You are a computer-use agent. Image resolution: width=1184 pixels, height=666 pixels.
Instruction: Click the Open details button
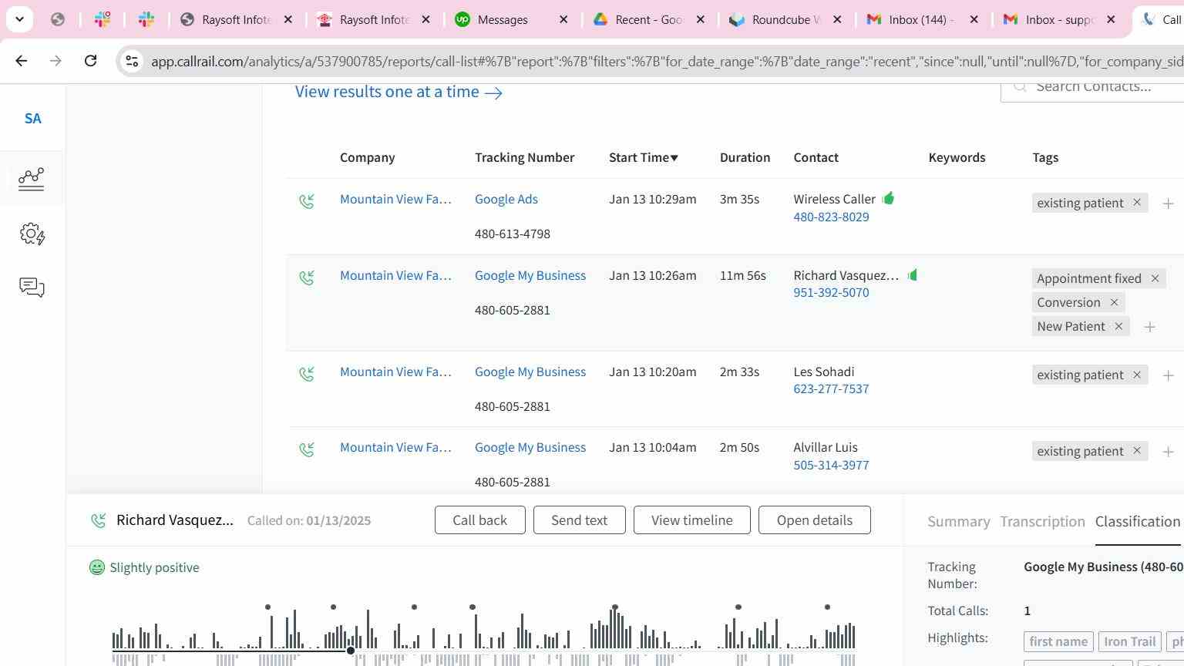click(815, 520)
